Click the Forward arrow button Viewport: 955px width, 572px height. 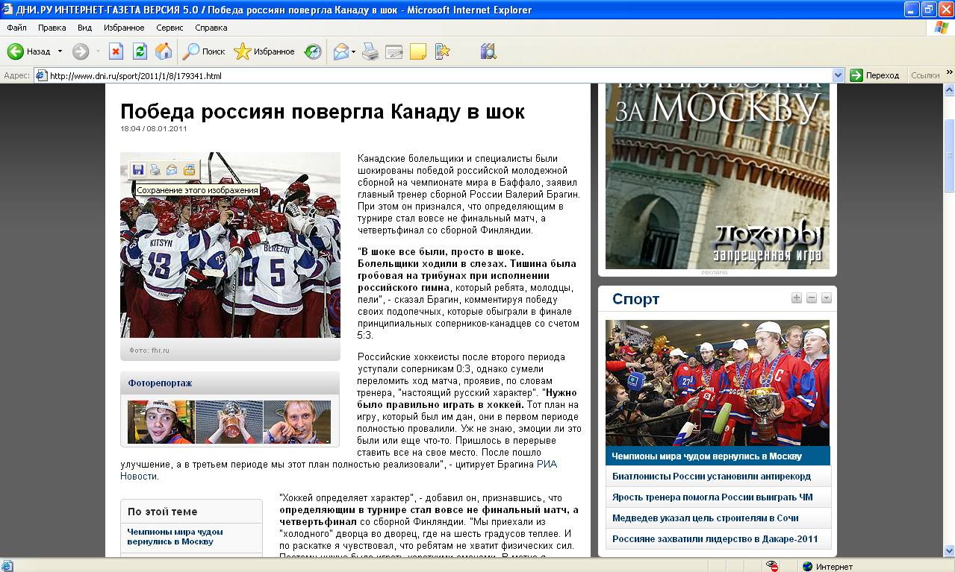[80, 51]
